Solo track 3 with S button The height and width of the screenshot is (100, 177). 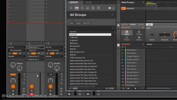pos(50,91)
